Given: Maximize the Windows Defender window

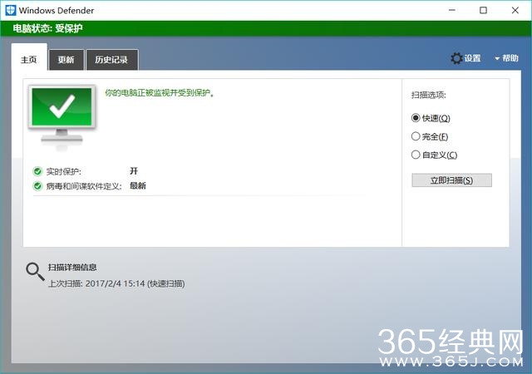Looking at the screenshot, I should [483, 10].
